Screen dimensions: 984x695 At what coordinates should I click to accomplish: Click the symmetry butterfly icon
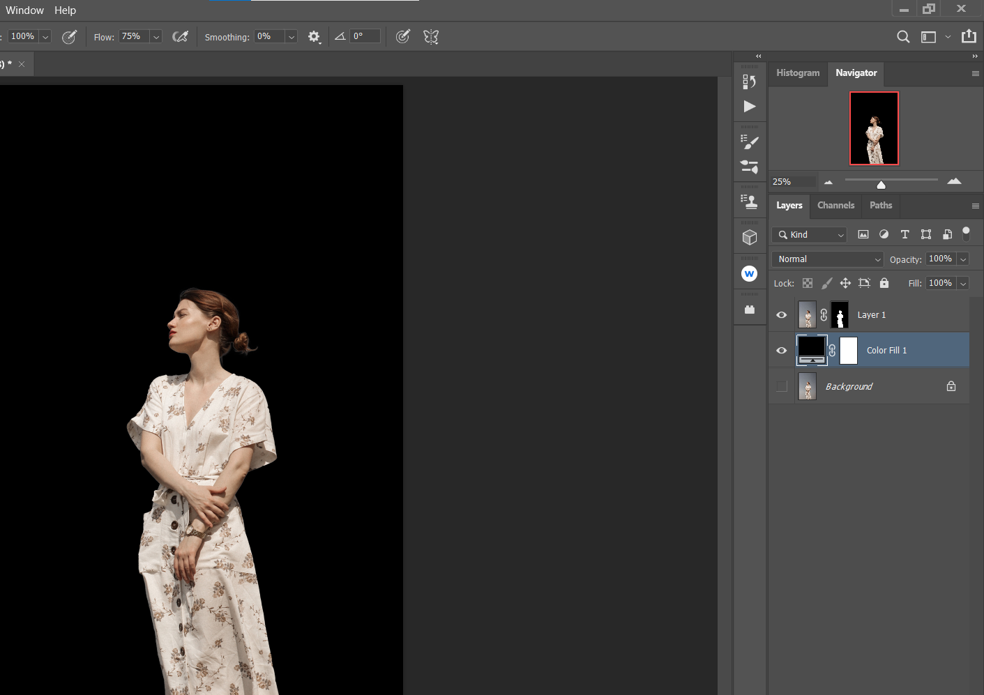[x=431, y=37]
